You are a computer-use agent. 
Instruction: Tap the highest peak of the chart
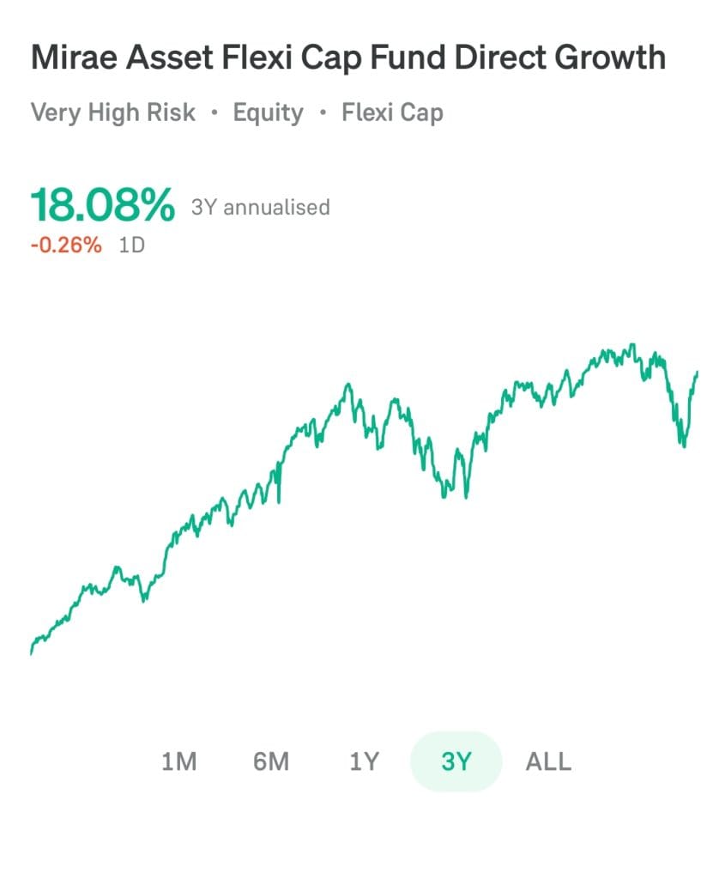click(632, 345)
